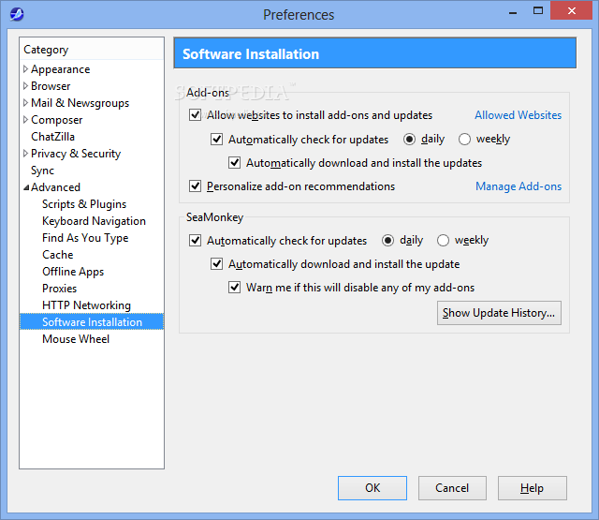Close the Preferences window
Image resolution: width=599 pixels, height=520 pixels.
[571, 10]
